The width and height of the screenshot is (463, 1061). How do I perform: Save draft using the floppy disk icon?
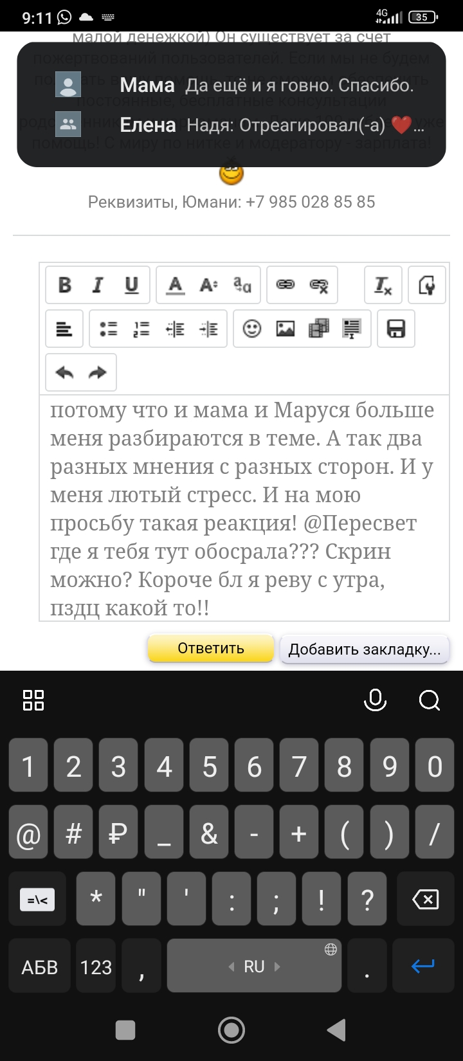(395, 329)
